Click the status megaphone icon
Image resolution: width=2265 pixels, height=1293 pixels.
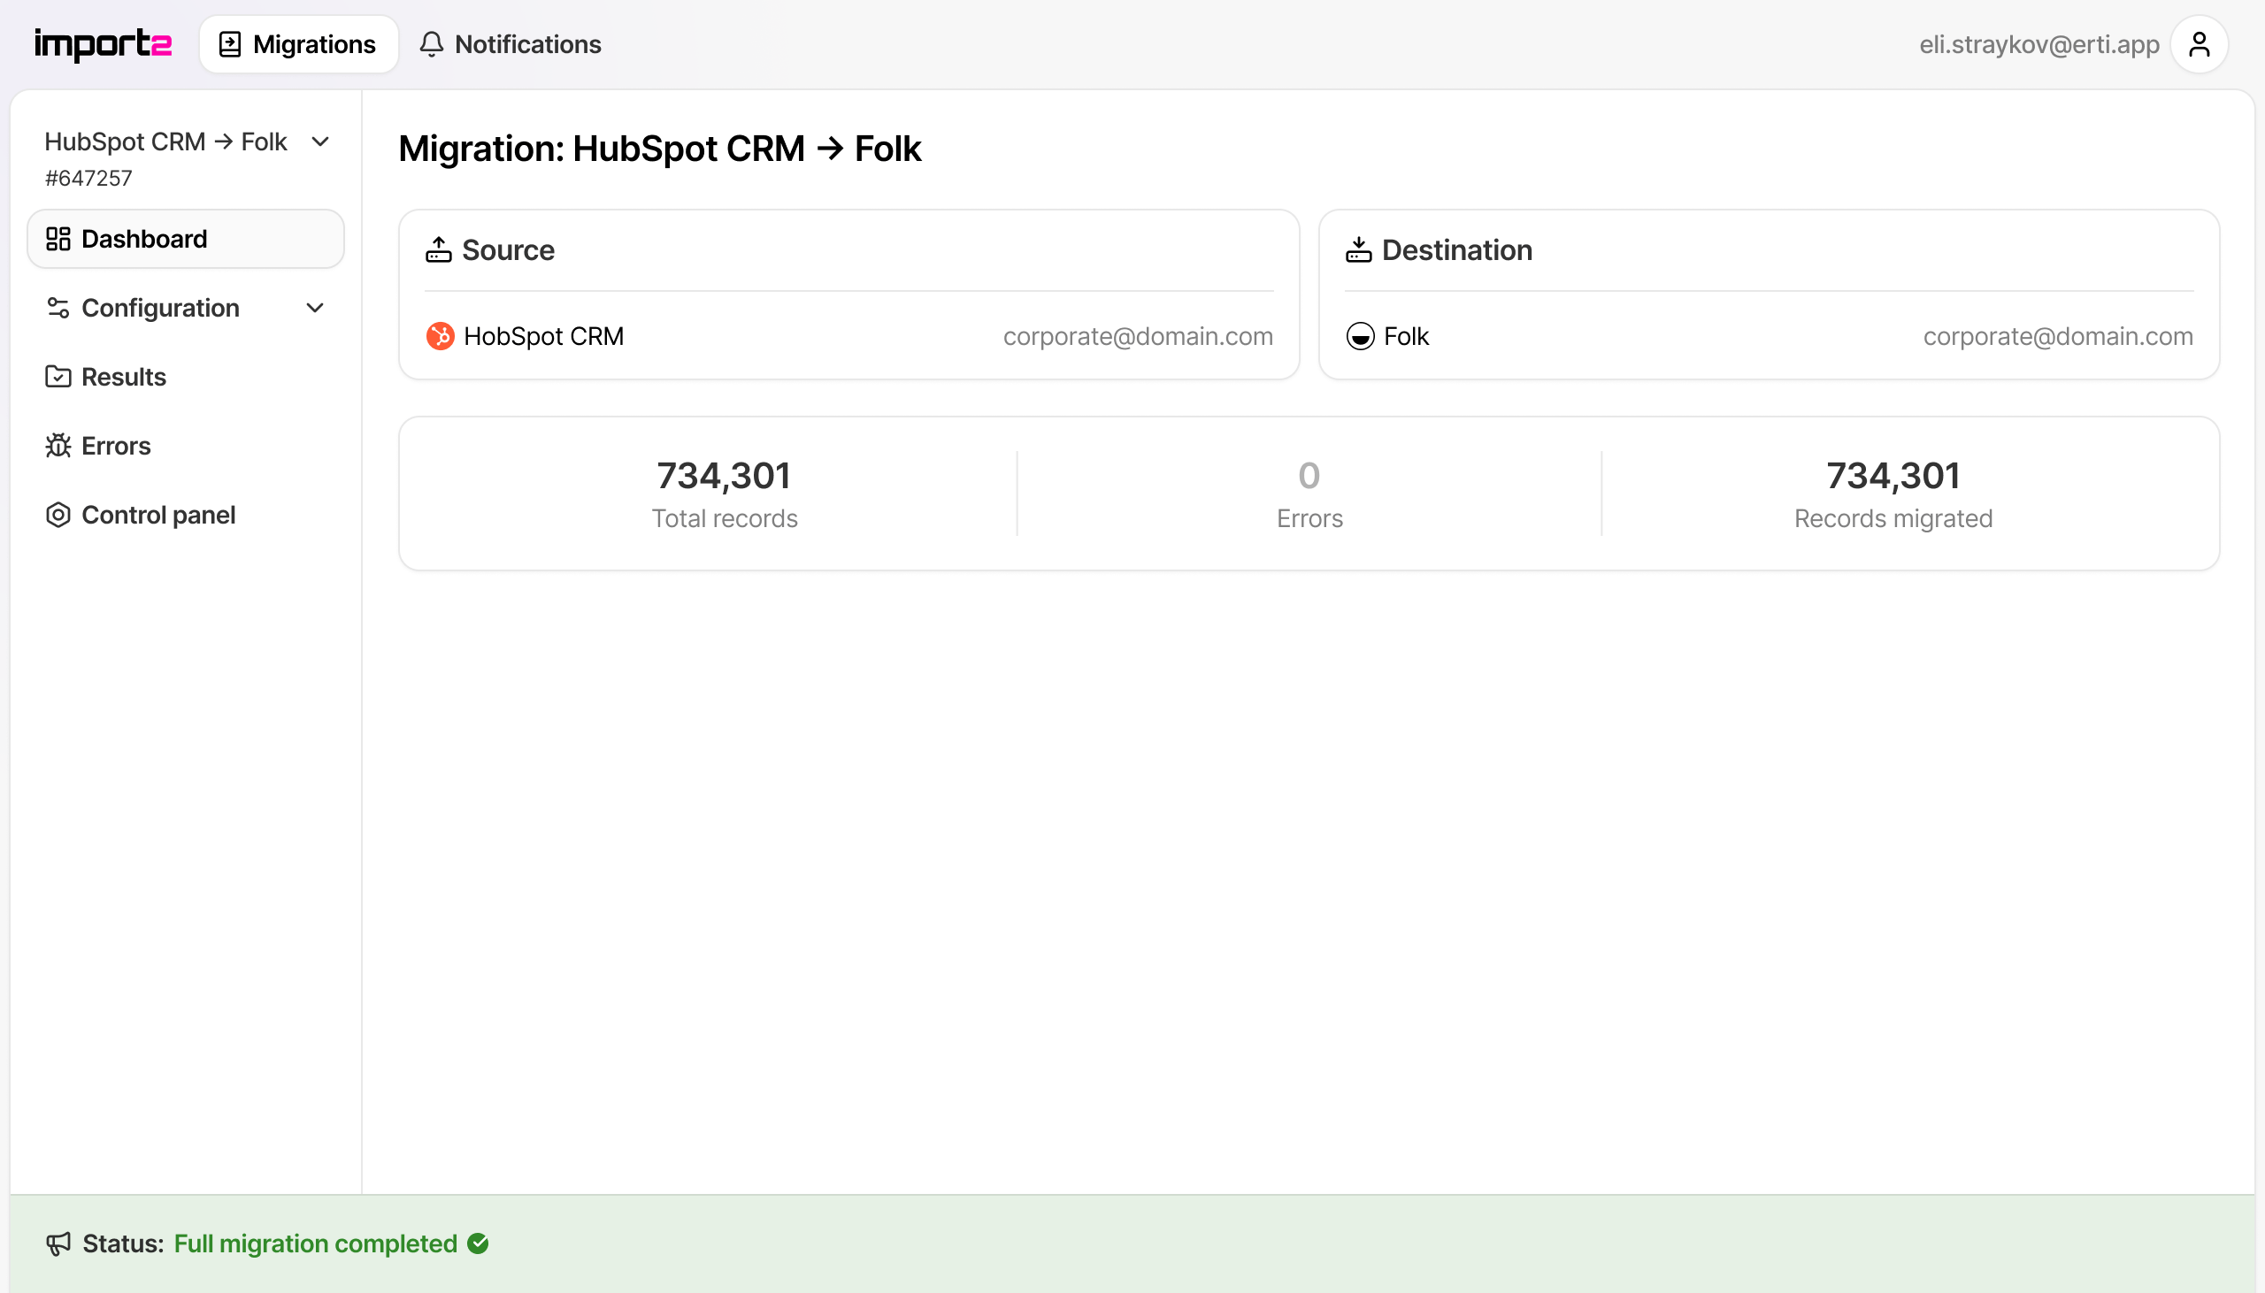click(58, 1243)
